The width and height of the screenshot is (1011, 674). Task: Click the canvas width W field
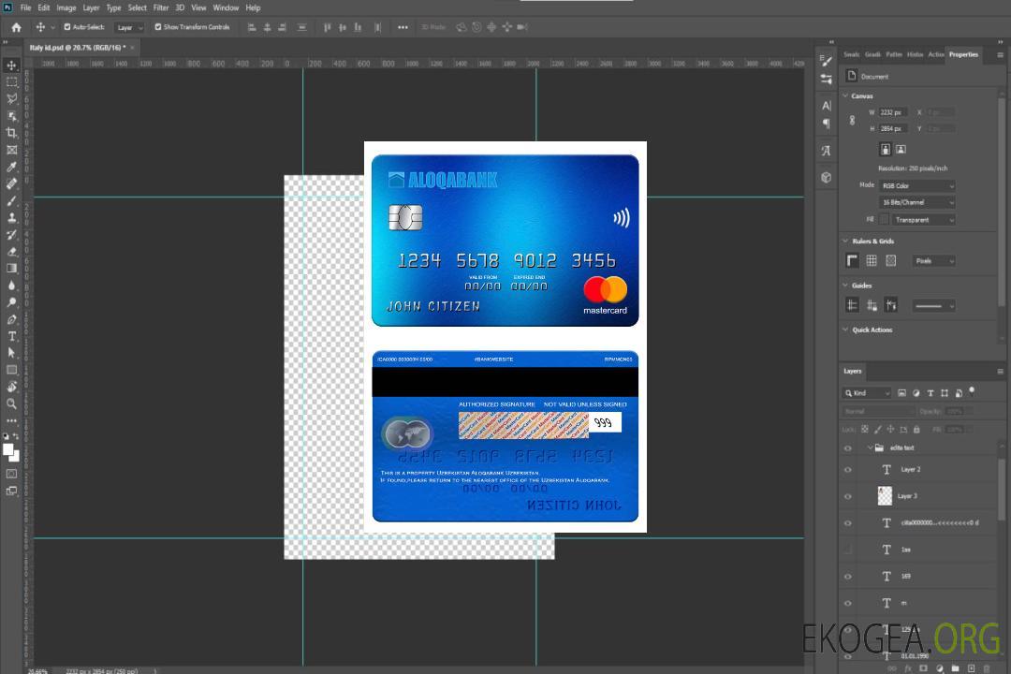(x=893, y=112)
